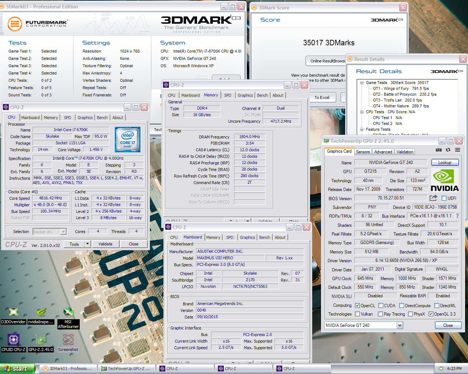
Task: Toggle the Vulkan checkbox
Action: pyautogui.click(x=358, y=314)
